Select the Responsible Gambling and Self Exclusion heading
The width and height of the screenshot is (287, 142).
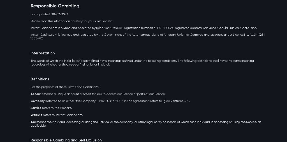point(66,140)
